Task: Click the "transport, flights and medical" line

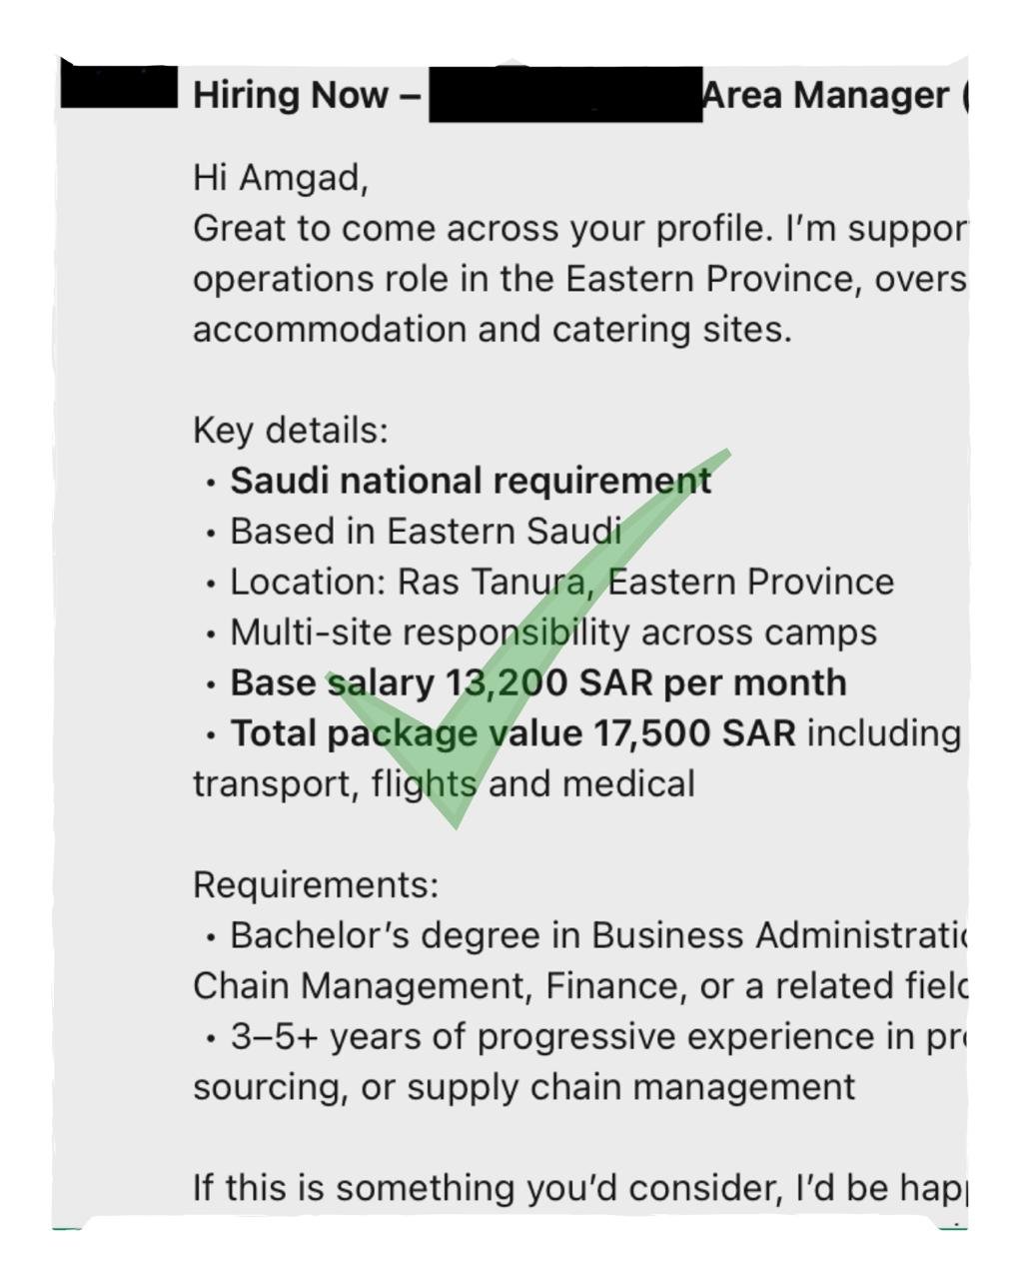Action: click(x=444, y=784)
